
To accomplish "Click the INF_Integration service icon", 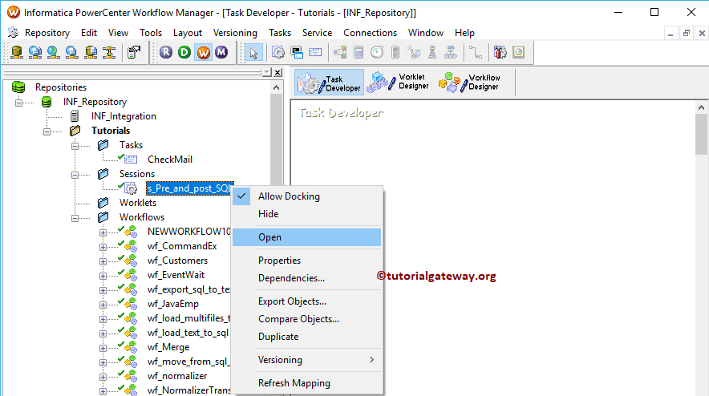I will (x=75, y=116).
